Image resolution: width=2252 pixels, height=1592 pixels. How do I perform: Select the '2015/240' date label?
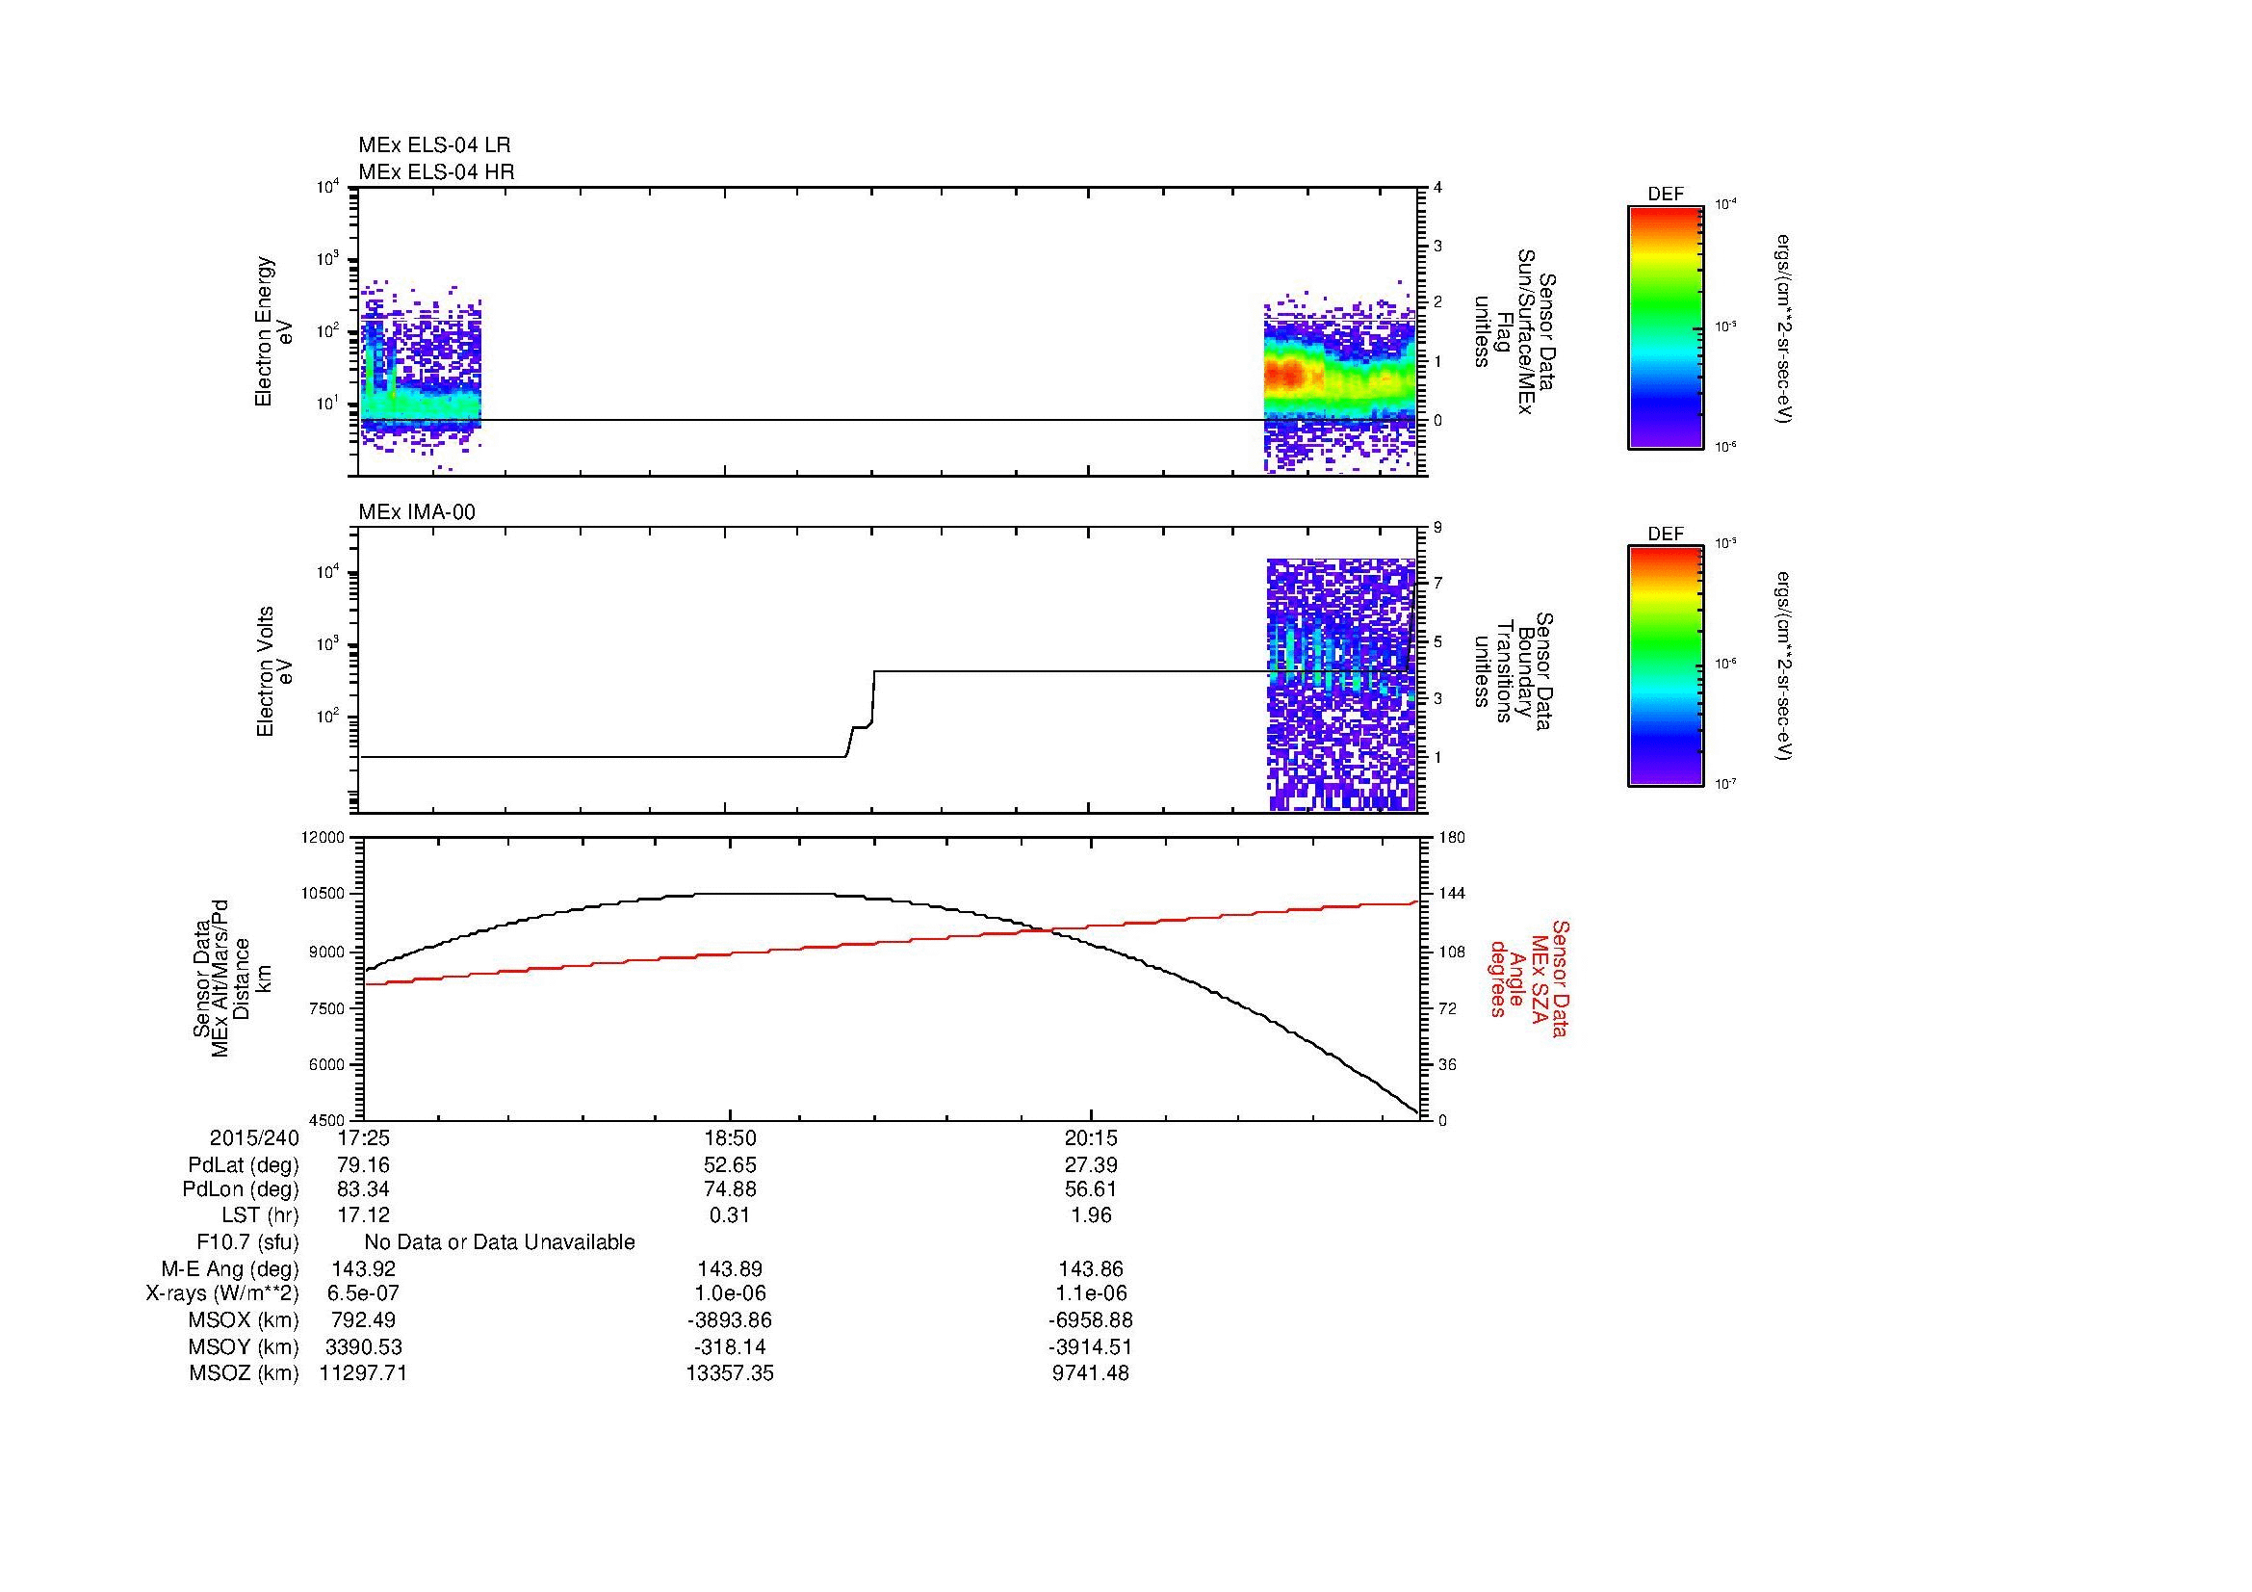[x=254, y=1138]
